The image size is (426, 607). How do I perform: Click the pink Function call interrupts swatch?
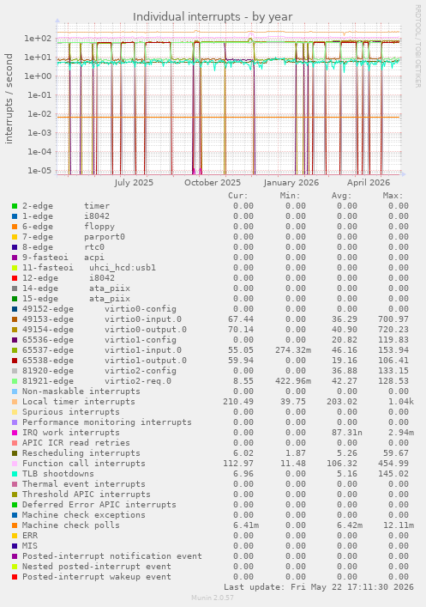(x=15, y=464)
